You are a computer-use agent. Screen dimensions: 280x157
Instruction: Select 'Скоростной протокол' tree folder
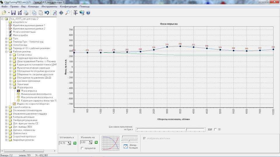(24, 137)
